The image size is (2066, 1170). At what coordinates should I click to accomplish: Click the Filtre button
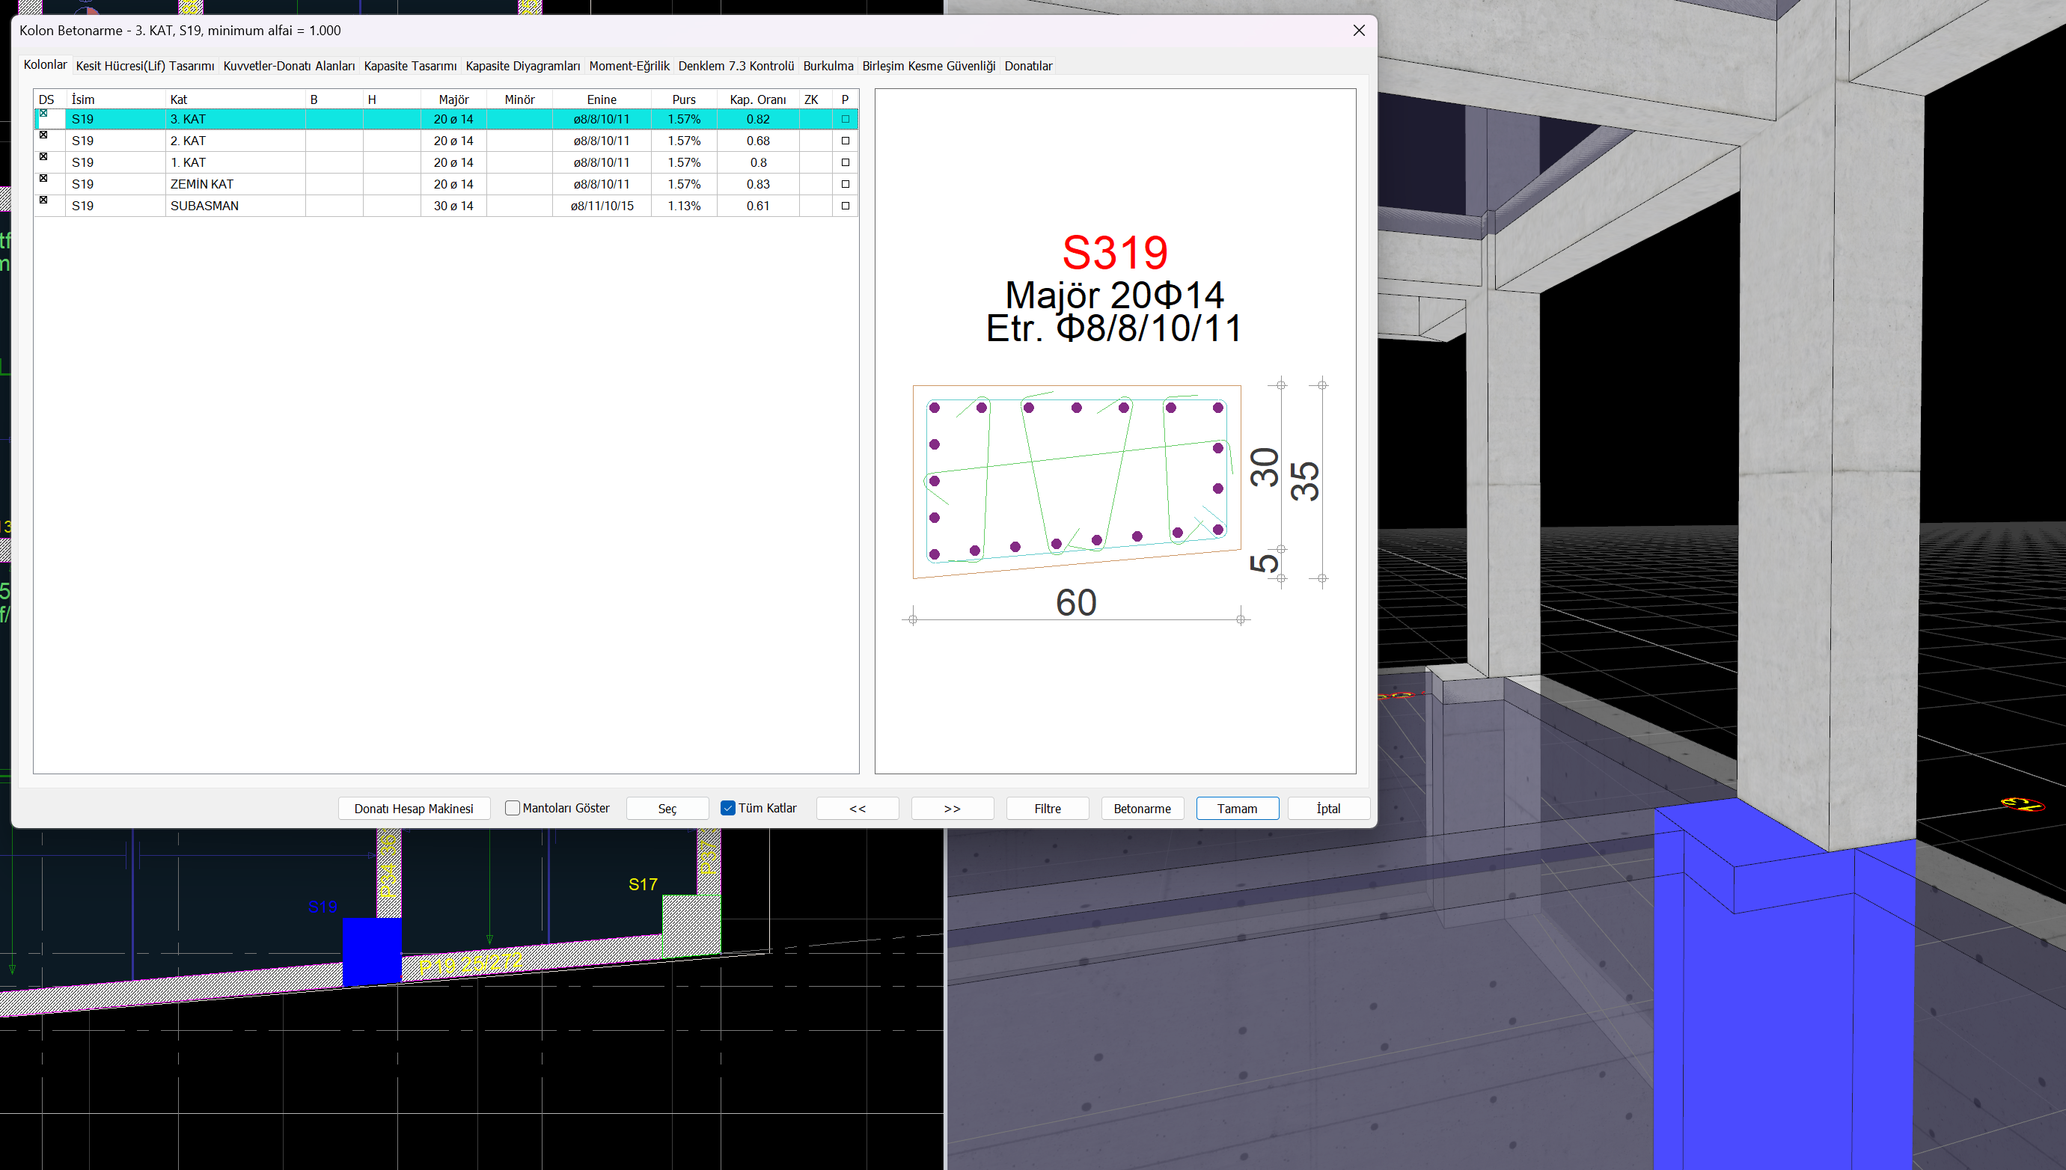[x=1047, y=809]
